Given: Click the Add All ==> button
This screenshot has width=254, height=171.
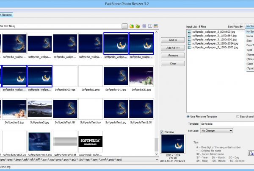Looking at the screenshot, I should (173, 48).
